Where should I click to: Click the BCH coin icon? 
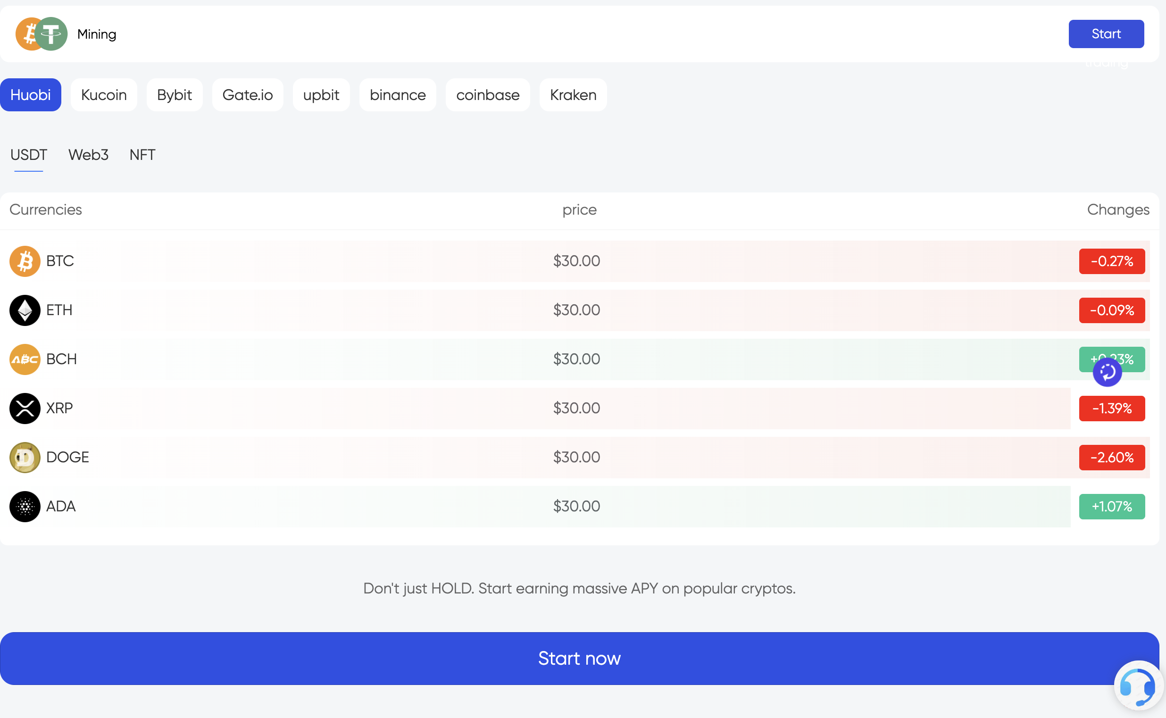25,359
